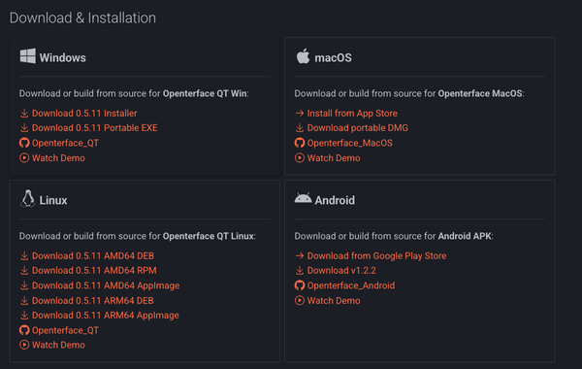Screen dimensions: 582x369
Task: Open Install from App Store link
Action: coord(352,114)
